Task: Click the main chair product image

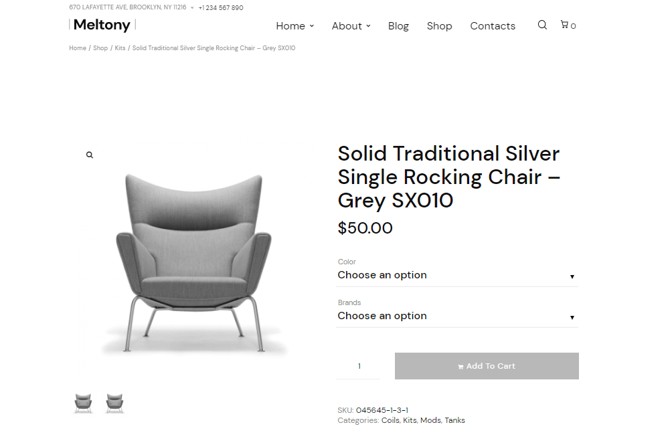Action: 193,262
